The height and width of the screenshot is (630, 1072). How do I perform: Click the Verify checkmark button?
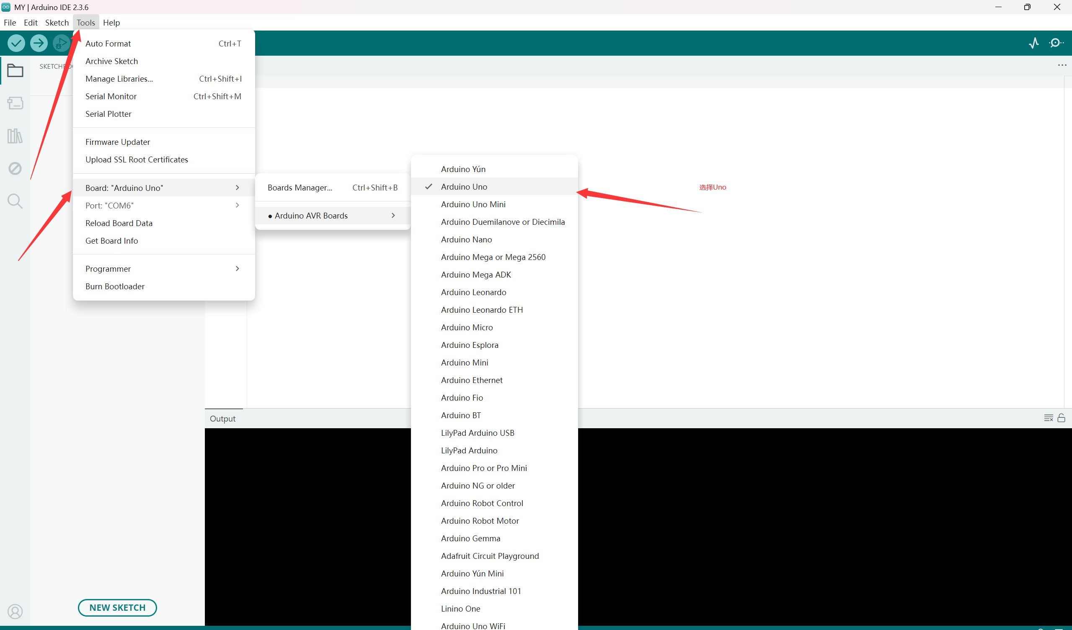16,43
